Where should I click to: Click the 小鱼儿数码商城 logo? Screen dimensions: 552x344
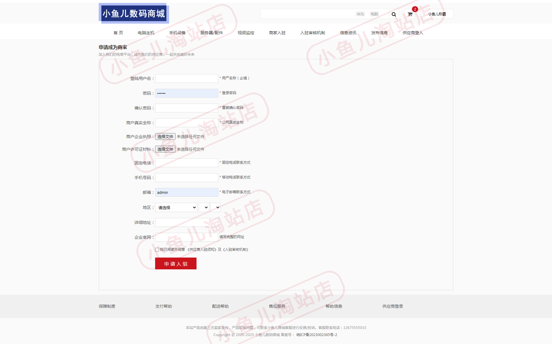click(134, 14)
